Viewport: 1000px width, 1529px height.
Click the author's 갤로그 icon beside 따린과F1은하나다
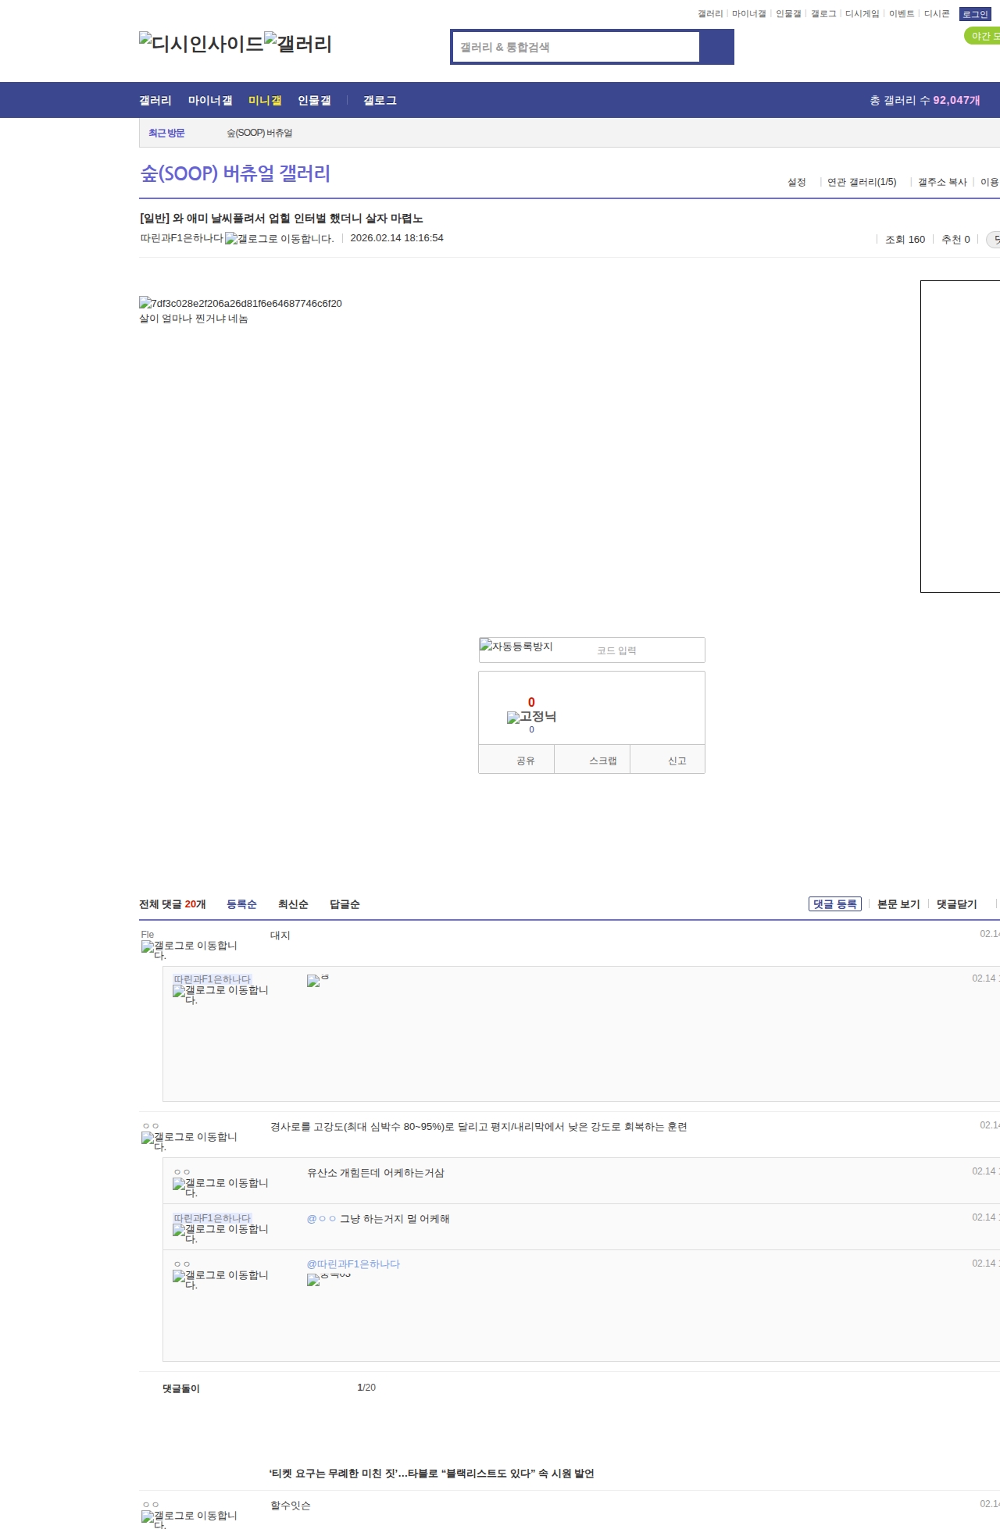[280, 239]
